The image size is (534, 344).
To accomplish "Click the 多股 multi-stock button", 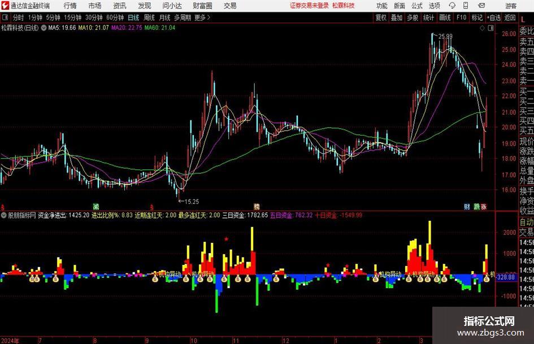I will point(413,18).
